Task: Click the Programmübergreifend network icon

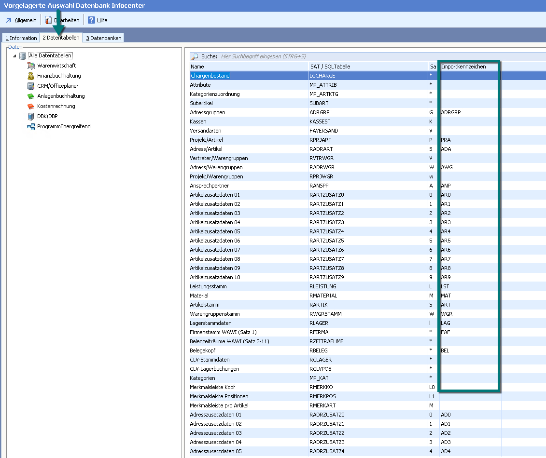Action: click(x=31, y=126)
